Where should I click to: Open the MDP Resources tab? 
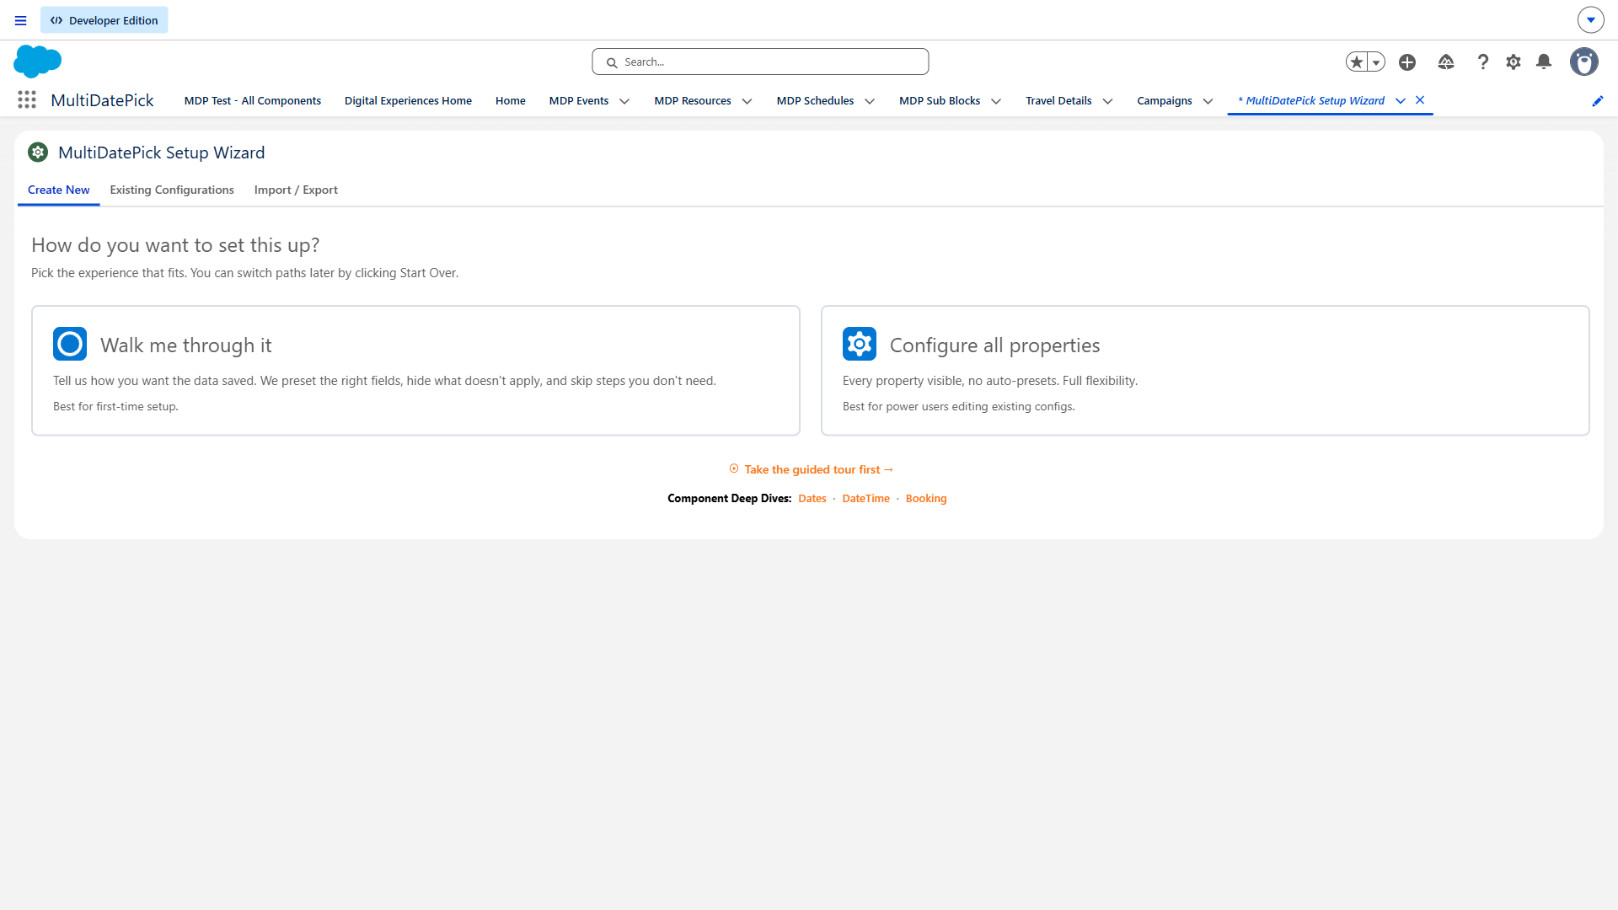(x=693, y=100)
